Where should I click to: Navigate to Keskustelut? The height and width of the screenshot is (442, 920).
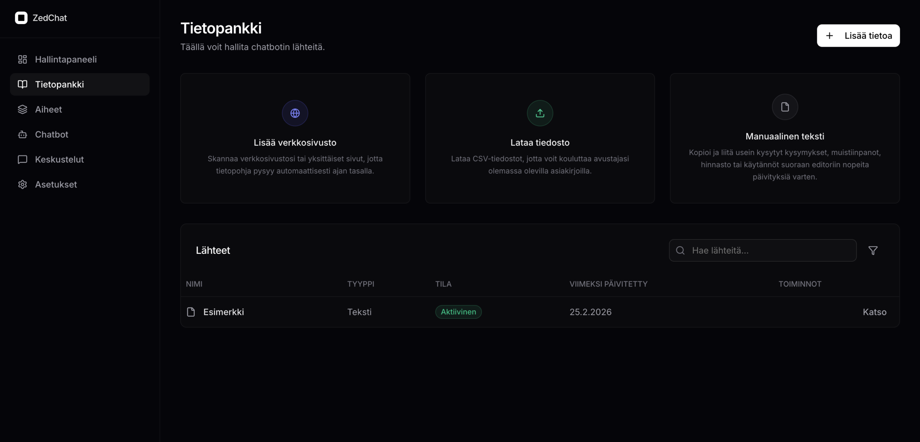pyautogui.click(x=59, y=159)
